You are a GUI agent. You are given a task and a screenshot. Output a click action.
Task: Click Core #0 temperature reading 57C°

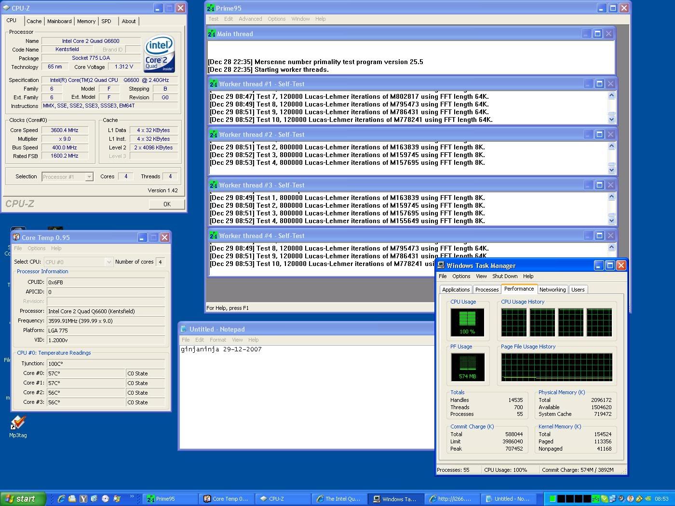(86, 373)
